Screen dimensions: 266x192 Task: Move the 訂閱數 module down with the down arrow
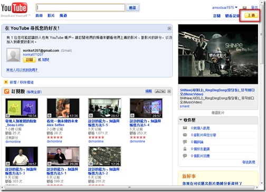pos(163,91)
